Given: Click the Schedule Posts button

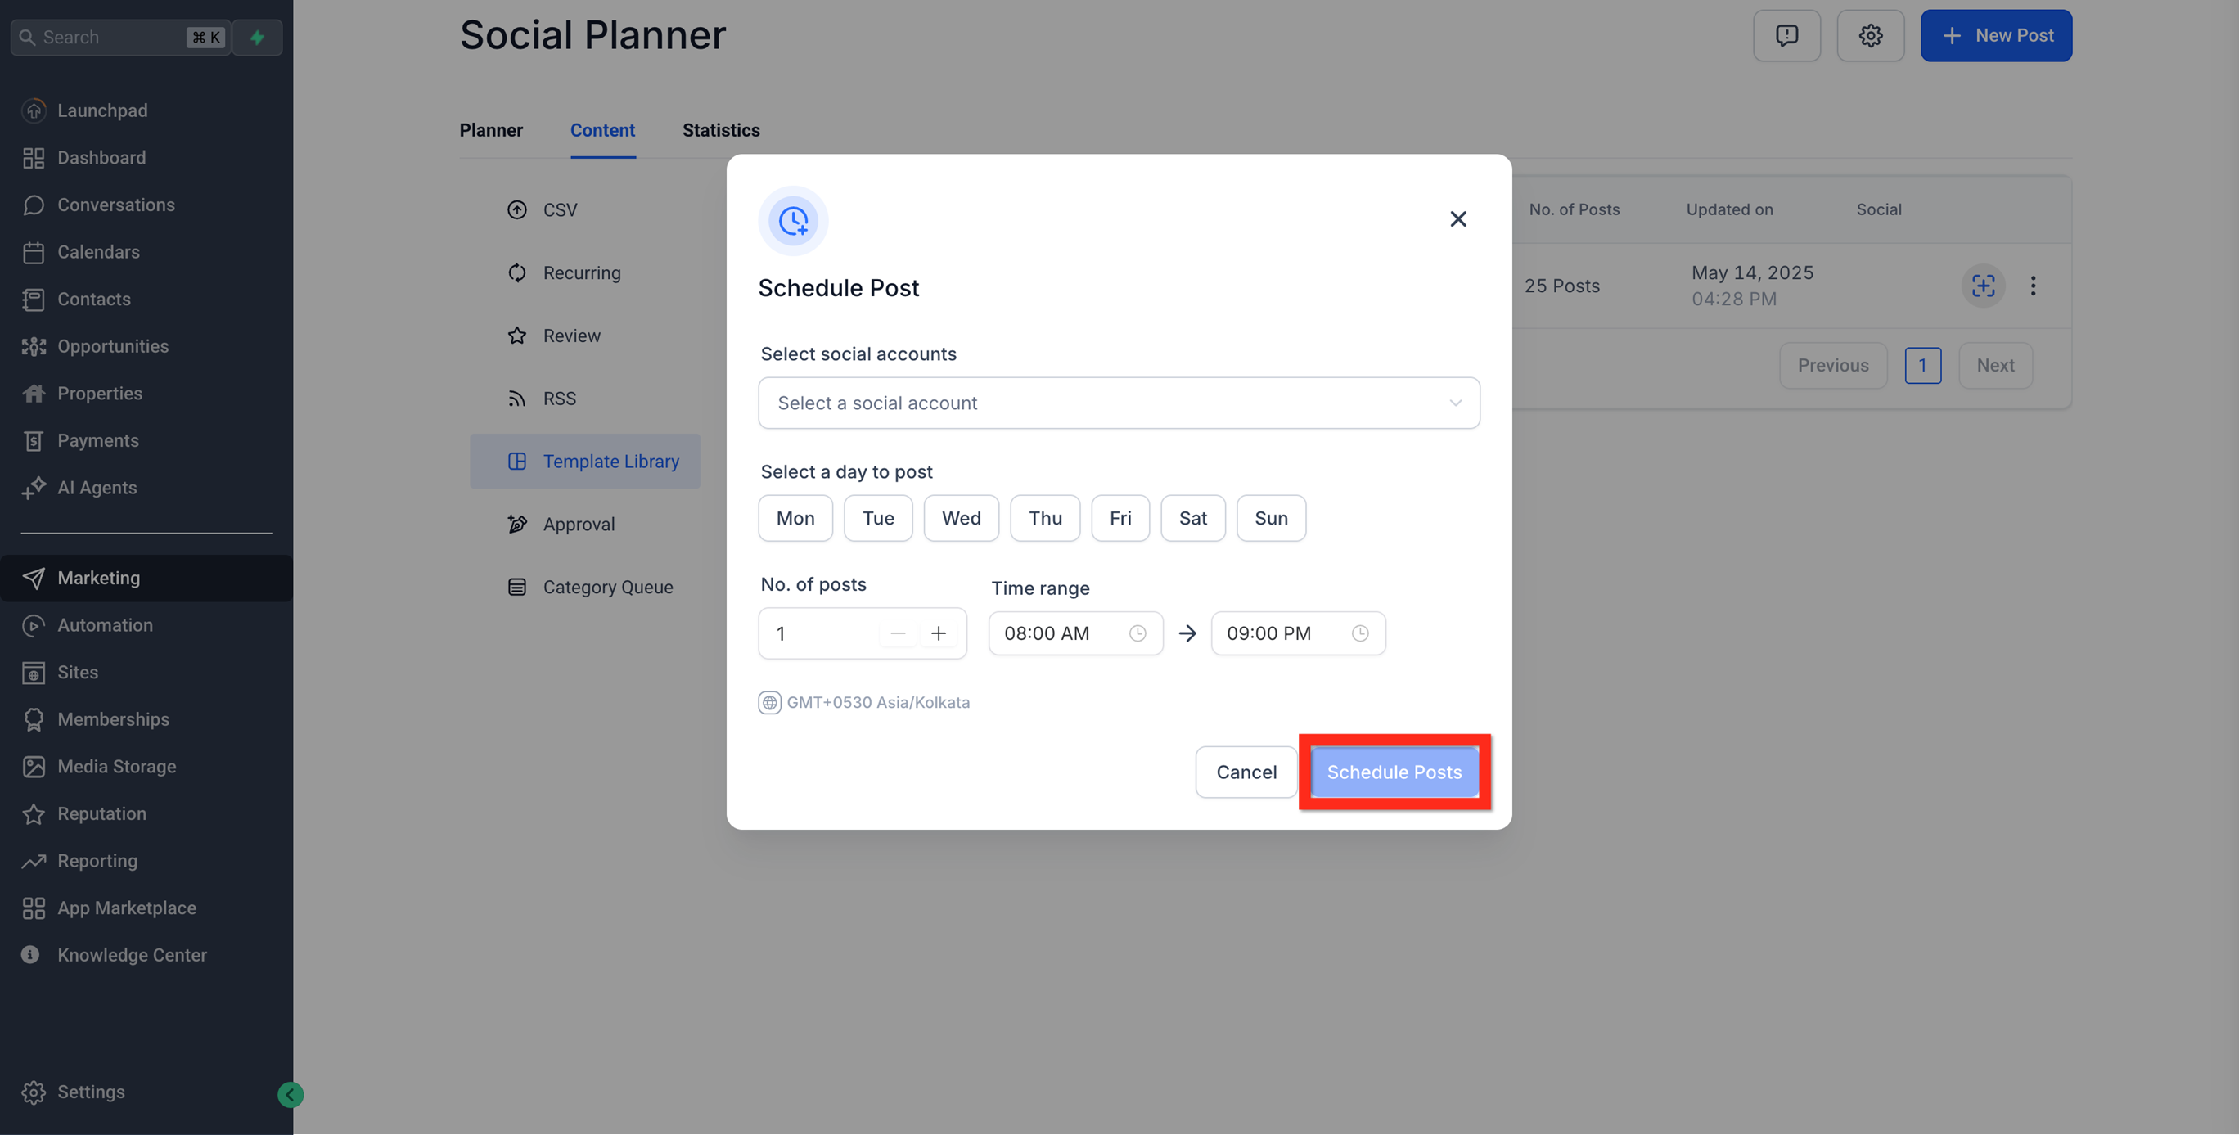Looking at the screenshot, I should click(1394, 772).
